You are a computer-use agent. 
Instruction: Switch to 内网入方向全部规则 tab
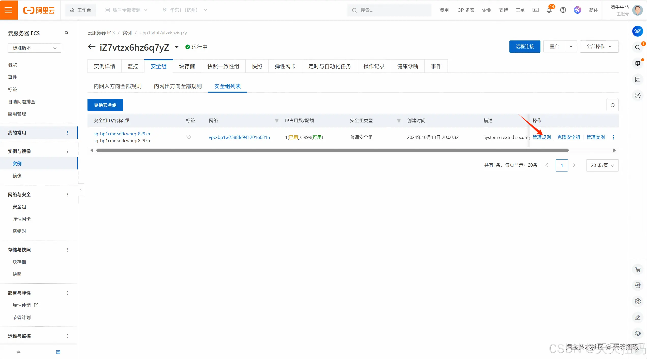[117, 86]
